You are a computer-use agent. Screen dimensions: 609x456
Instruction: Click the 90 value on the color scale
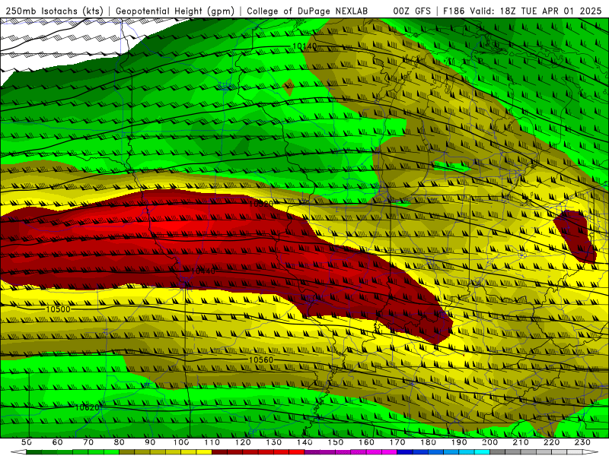click(x=150, y=442)
